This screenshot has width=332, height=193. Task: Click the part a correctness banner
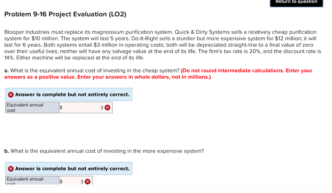coord(69,94)
